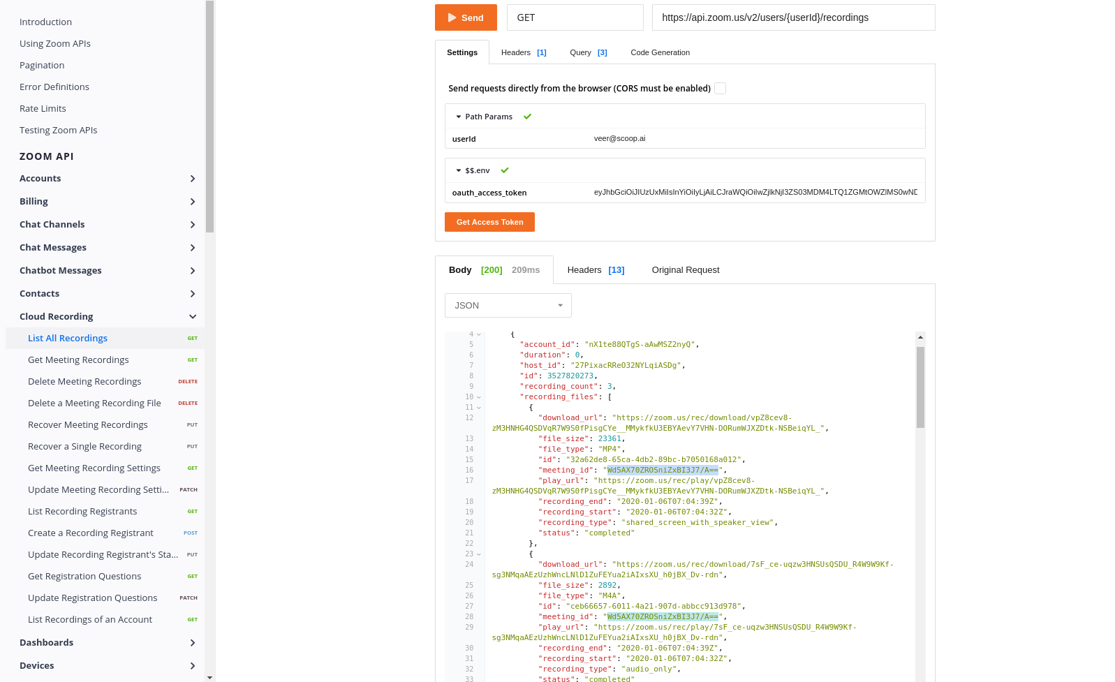The width and height of the screenshot is (1115, 682).
Task: Collapse the Path Params section triangle
Action: [459, 117]
